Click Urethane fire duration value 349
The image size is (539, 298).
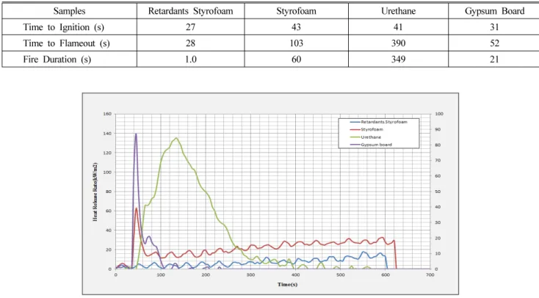399,59
